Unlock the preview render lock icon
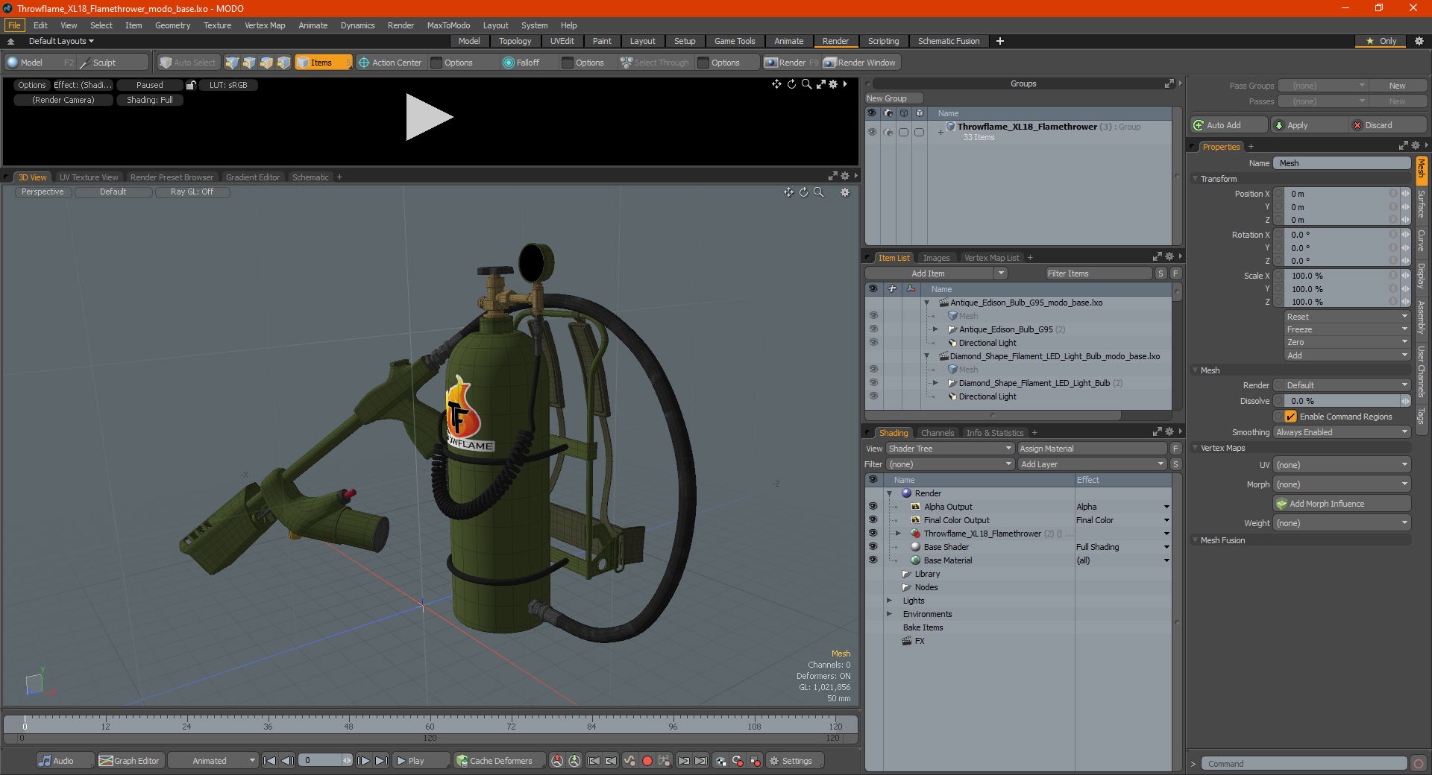Viewport: 1432px width, 775px height. [191, 85]
